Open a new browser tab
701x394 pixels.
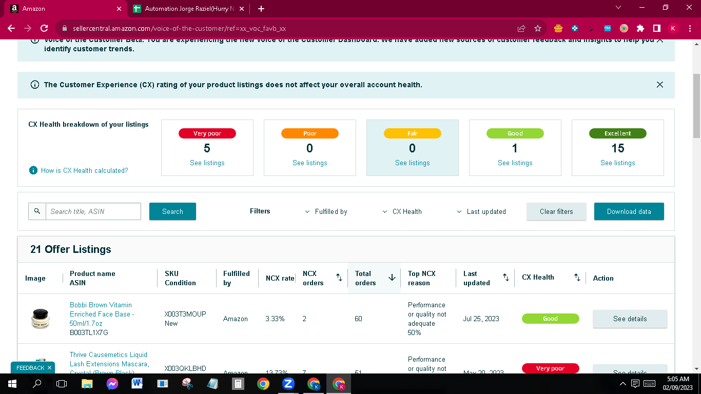point(261,9)
